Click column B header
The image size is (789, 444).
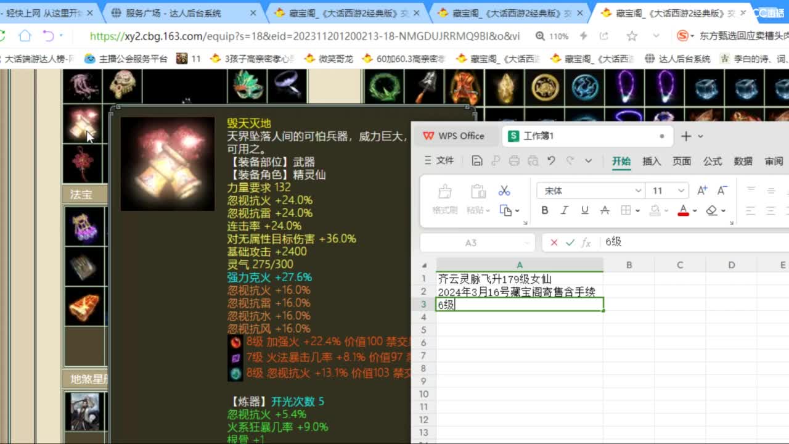(629, 265)
